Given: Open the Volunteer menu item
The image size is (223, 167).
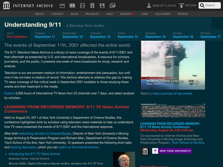Looking at the screenshot, I should click(163, 14).
